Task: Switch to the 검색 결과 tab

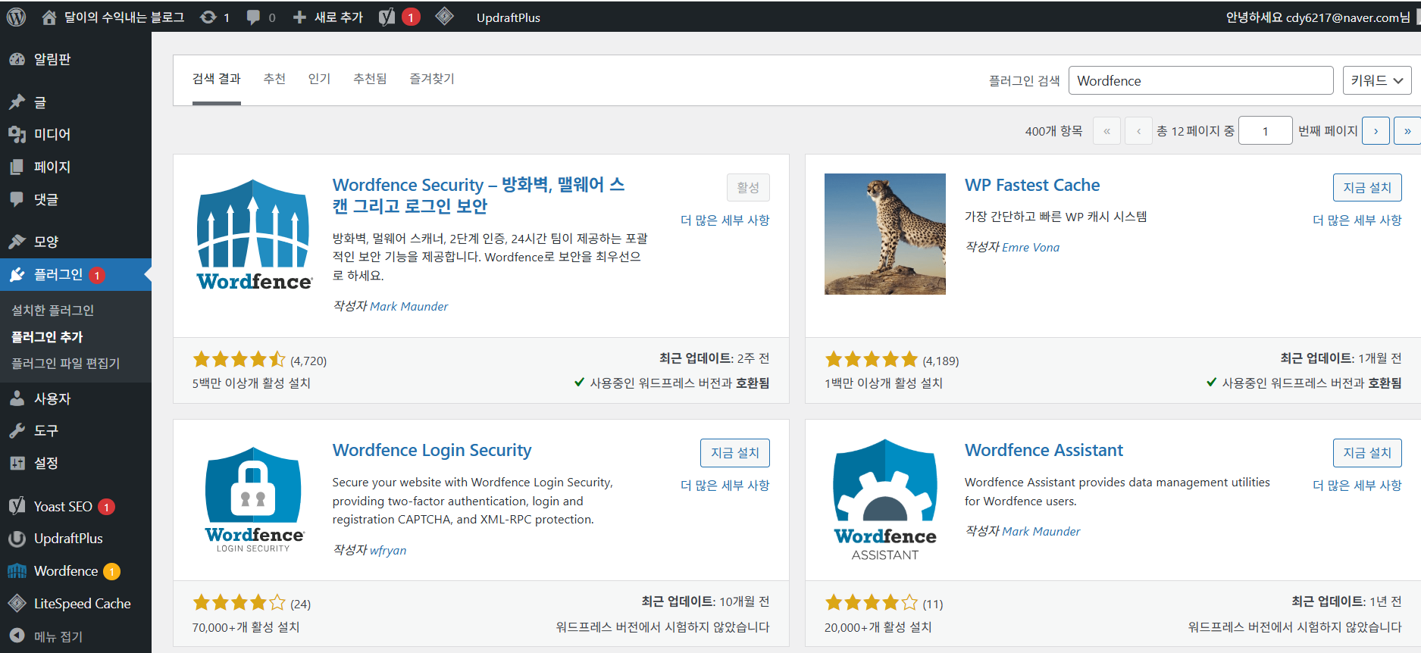Action: (x=217, y=79)
